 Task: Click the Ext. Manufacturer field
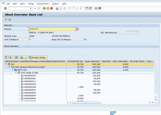(x=132, y=33)
